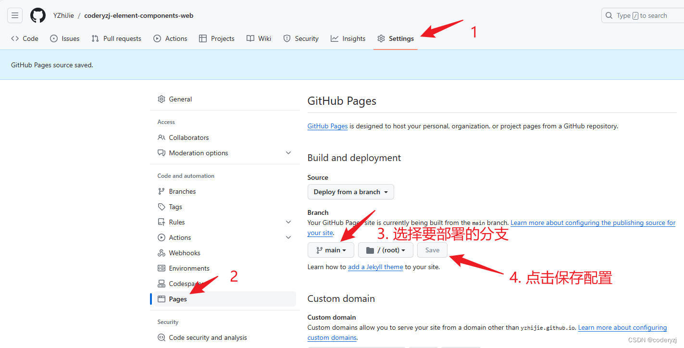684x348 pixels.
Task: Click the gear icon beside General
Action: pos(162,99)
